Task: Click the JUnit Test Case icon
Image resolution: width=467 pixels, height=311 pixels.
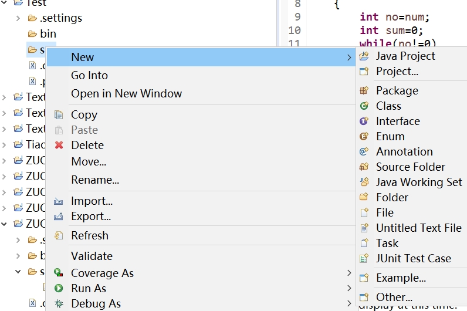Action: (364, 259)
